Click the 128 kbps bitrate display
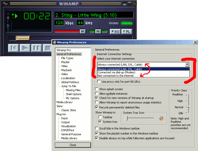This screenshot has width=198, height=151. 59,23
